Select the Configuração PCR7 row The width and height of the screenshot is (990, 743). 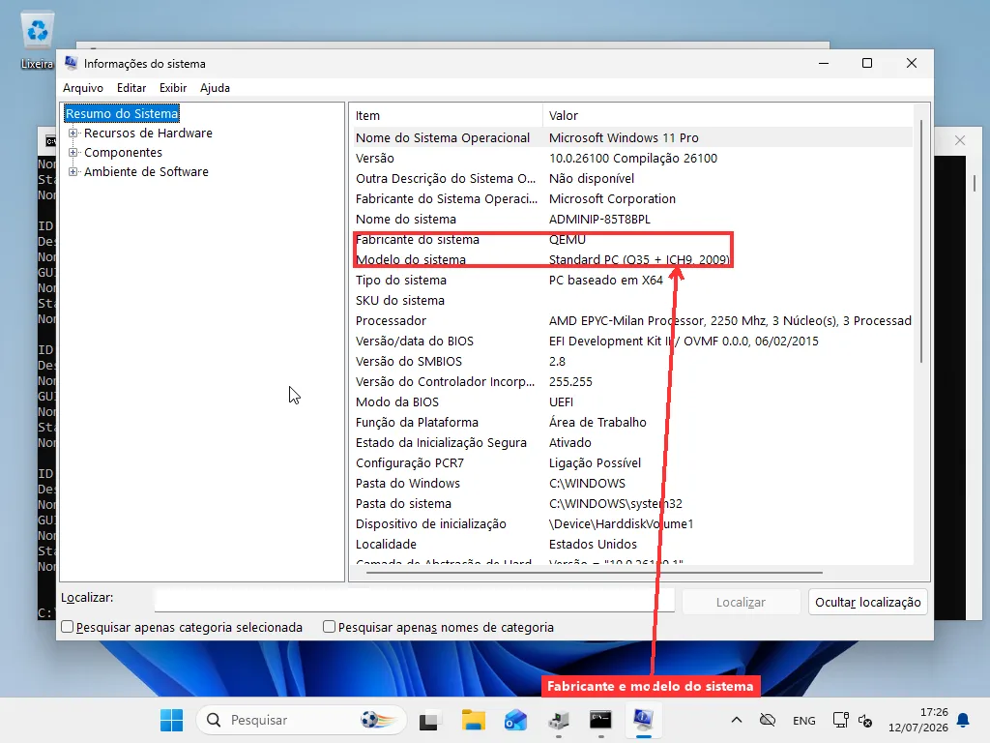(x=631, y=463)
